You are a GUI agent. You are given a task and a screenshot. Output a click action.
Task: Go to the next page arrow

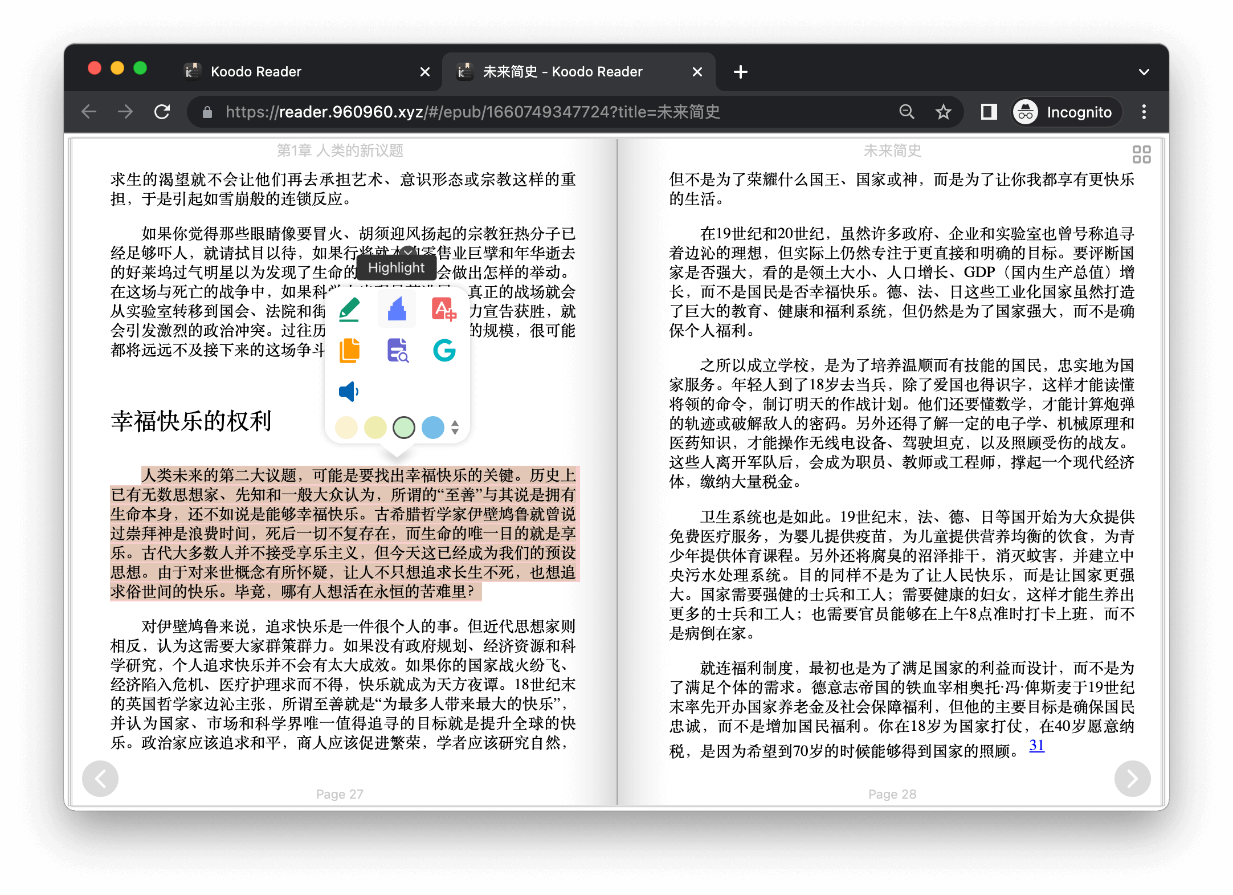click(1132, 778)
